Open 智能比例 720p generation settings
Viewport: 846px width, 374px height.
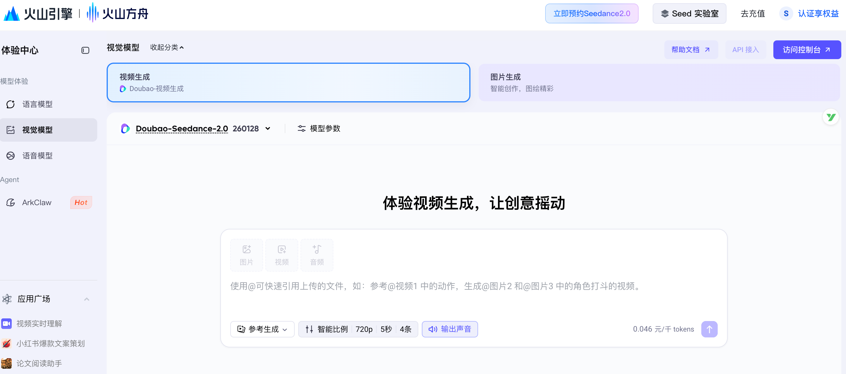pos(358,329)
